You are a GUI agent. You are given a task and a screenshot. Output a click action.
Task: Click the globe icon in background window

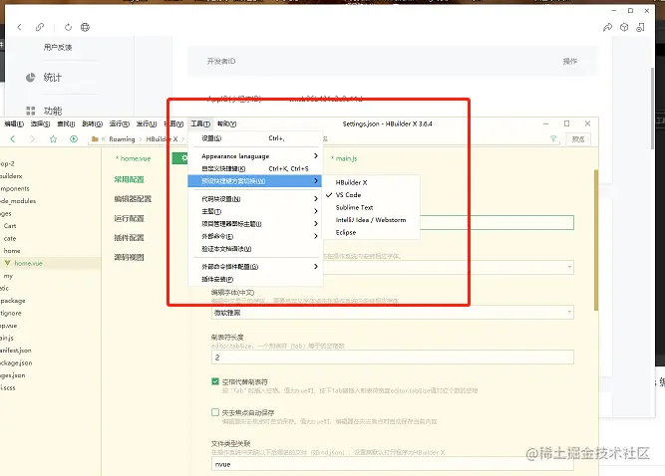[86, 27]
